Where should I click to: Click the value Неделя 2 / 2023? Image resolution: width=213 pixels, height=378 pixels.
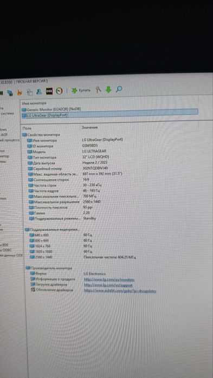tap(95, 162)
